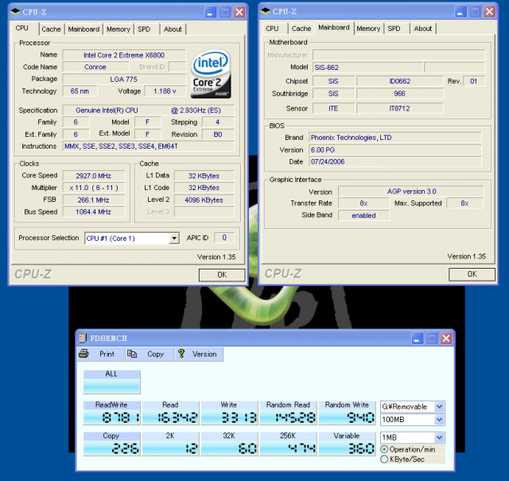Minimize the FDBENCH window
The height and width of the screenshot is (481, 509).
(x=417, y=339)
